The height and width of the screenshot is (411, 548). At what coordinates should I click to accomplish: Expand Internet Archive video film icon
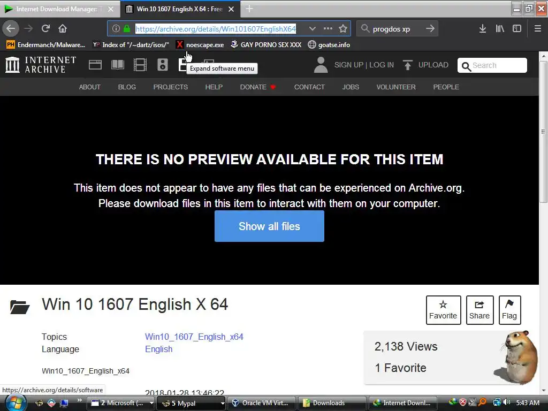140,65
